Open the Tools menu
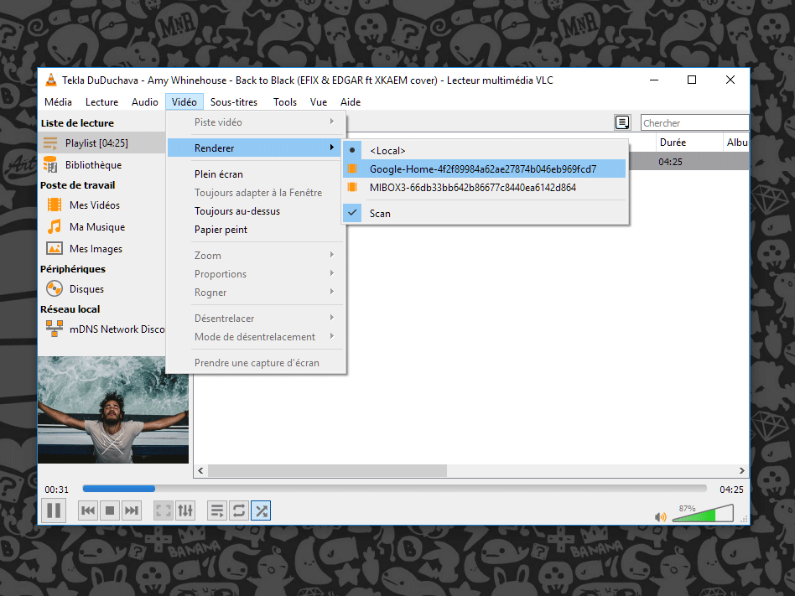The height and width of the screenshot is (596, 795). tap(285, 102)
